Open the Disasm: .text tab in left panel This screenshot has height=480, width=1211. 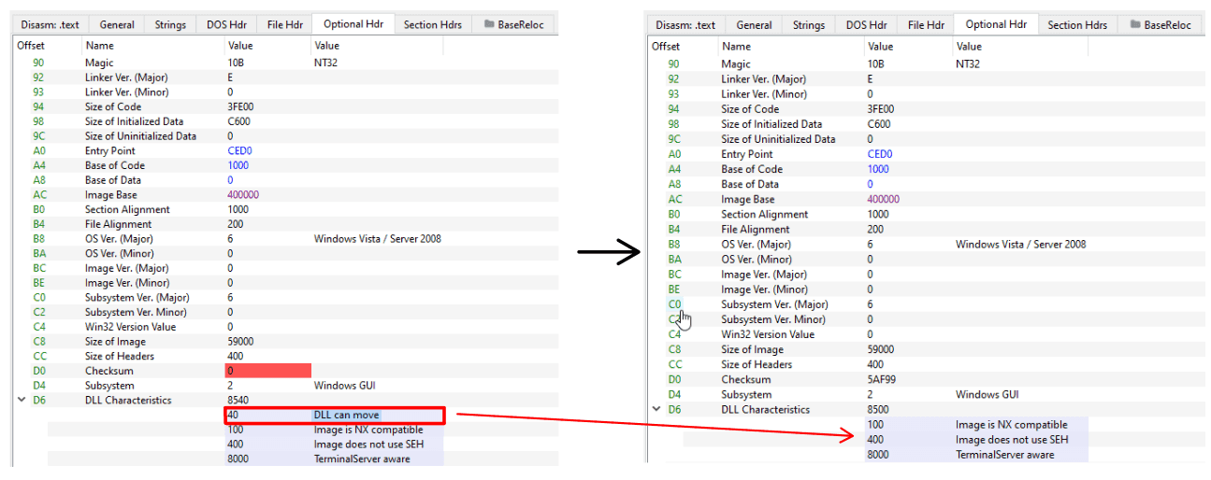[54, 25]
